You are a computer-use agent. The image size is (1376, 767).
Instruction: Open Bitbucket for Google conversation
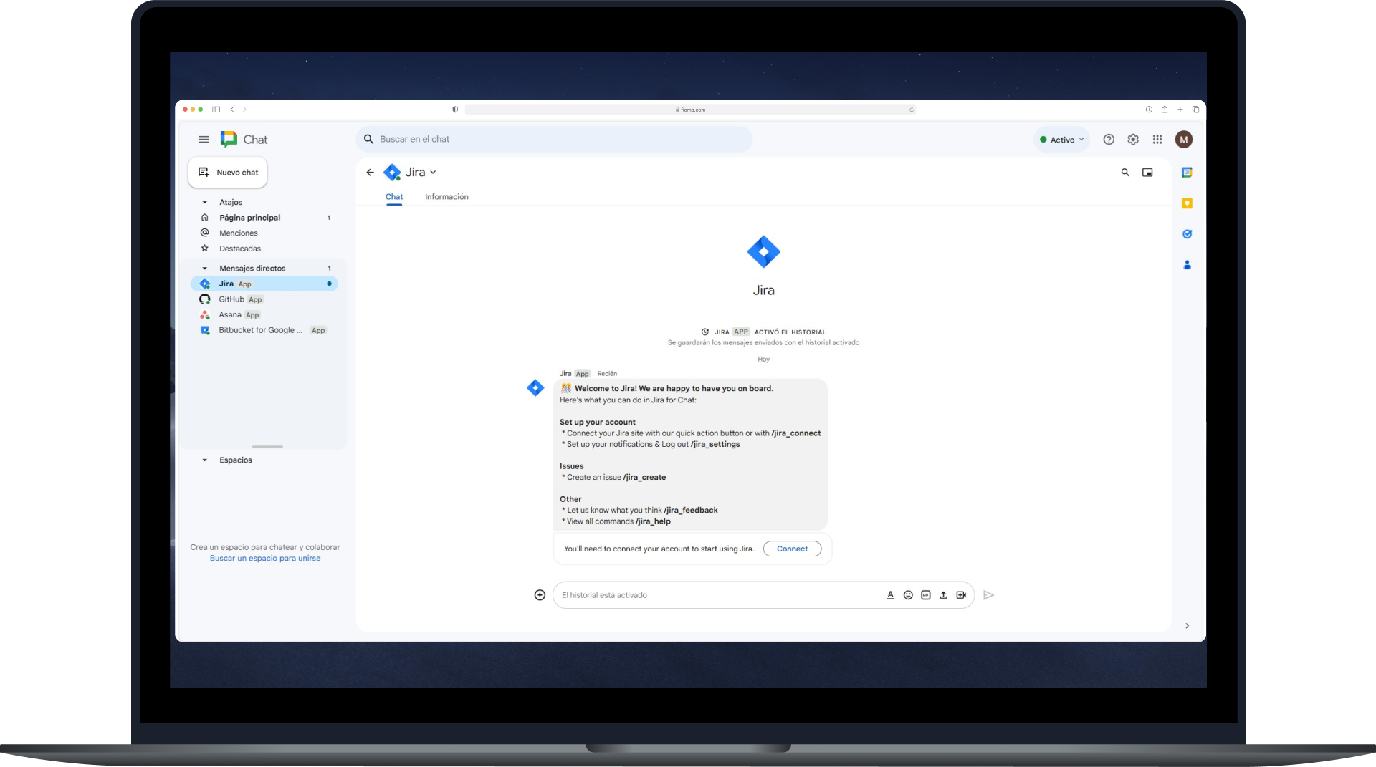coord(263,331)
